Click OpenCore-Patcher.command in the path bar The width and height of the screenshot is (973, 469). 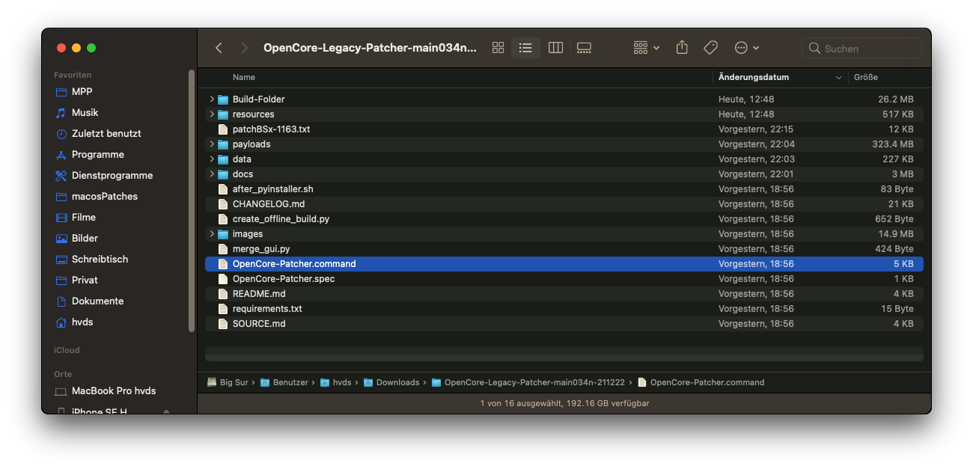pos(701,382)
